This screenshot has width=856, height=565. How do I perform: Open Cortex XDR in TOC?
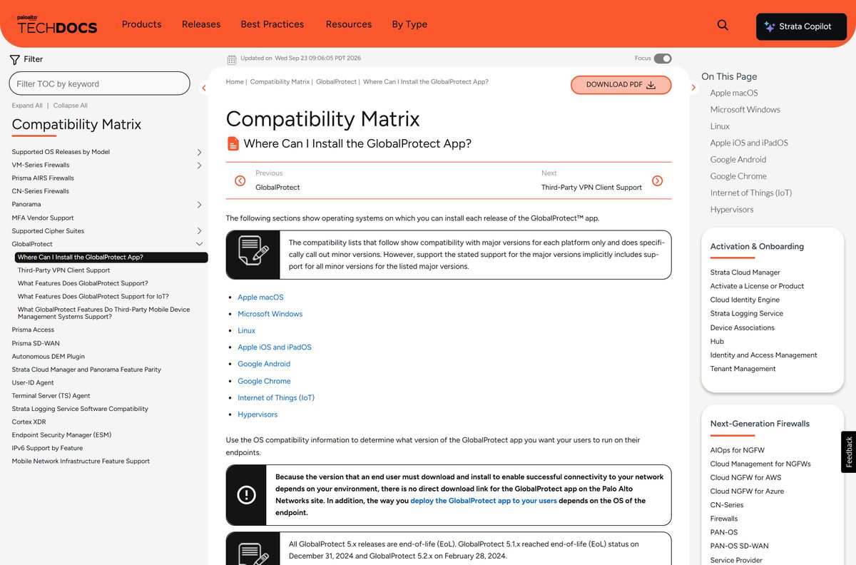pos(29,422)
